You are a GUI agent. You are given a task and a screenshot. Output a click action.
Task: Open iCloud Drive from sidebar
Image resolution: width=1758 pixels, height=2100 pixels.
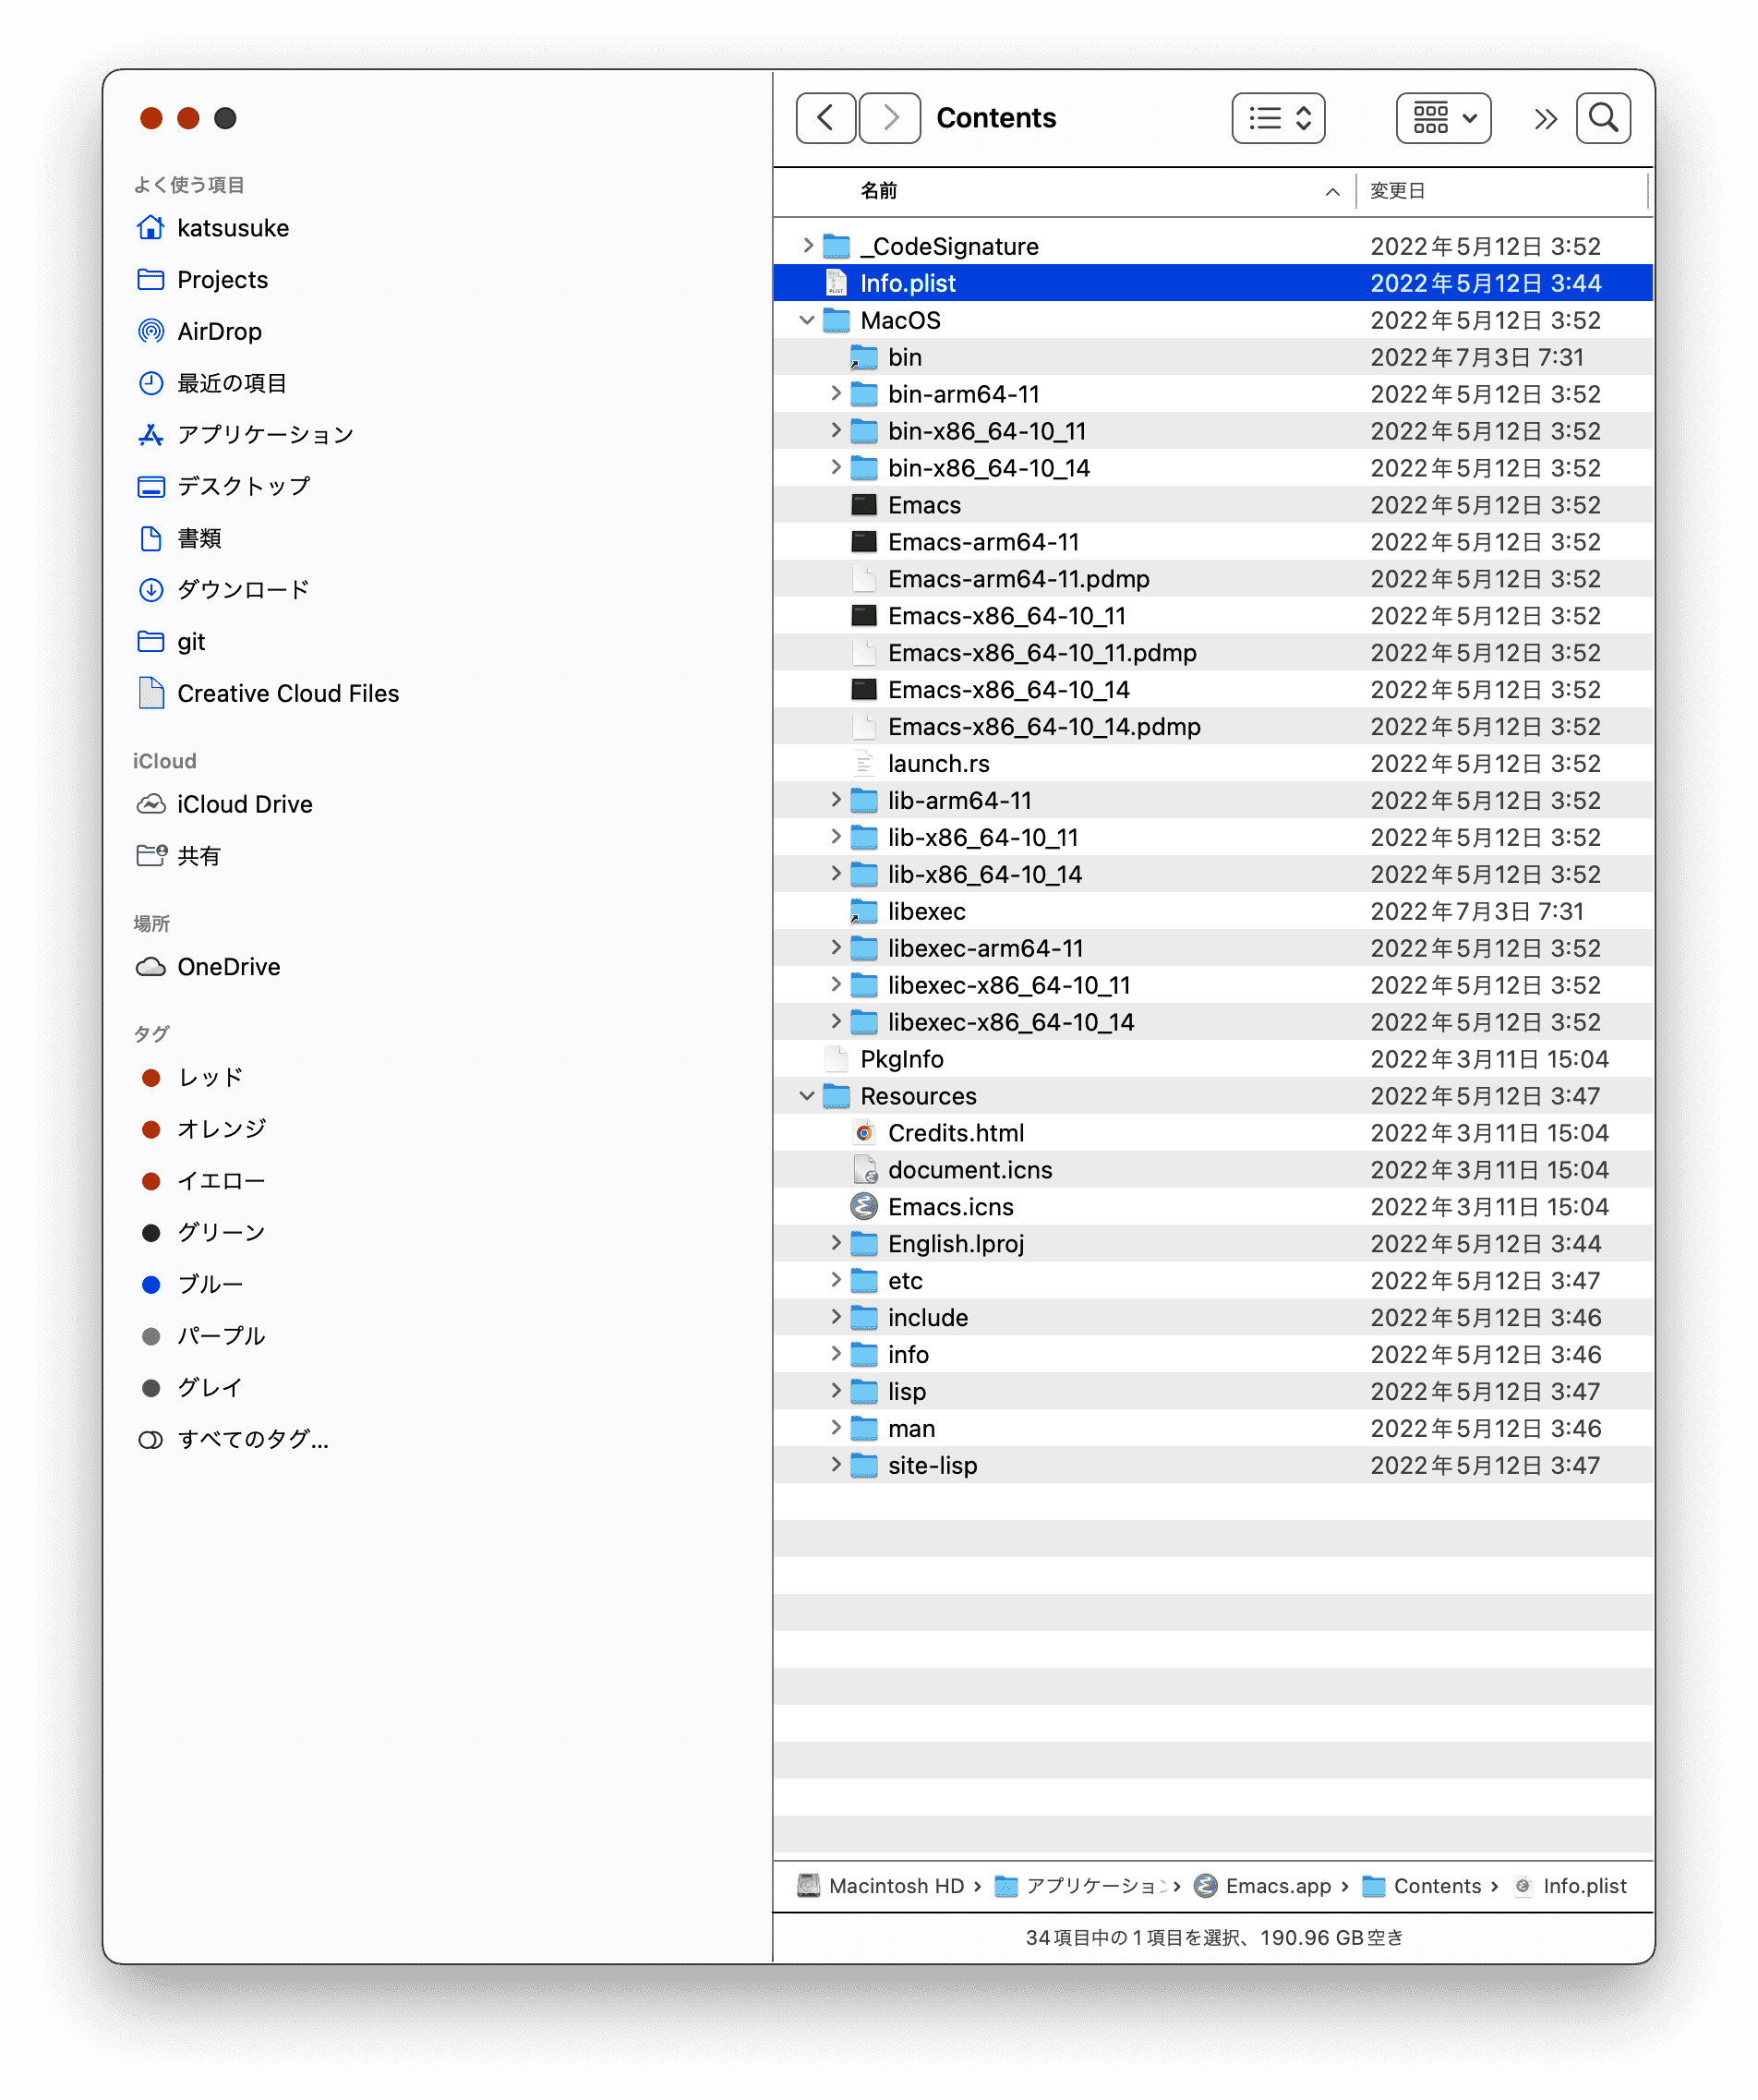tap(244, 804)
